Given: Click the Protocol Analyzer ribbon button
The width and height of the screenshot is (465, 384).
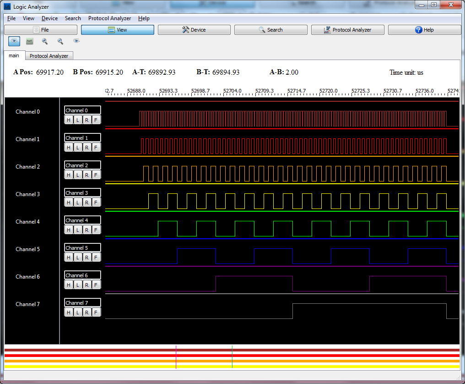Looking at the screenshot, I should [347, 30].
